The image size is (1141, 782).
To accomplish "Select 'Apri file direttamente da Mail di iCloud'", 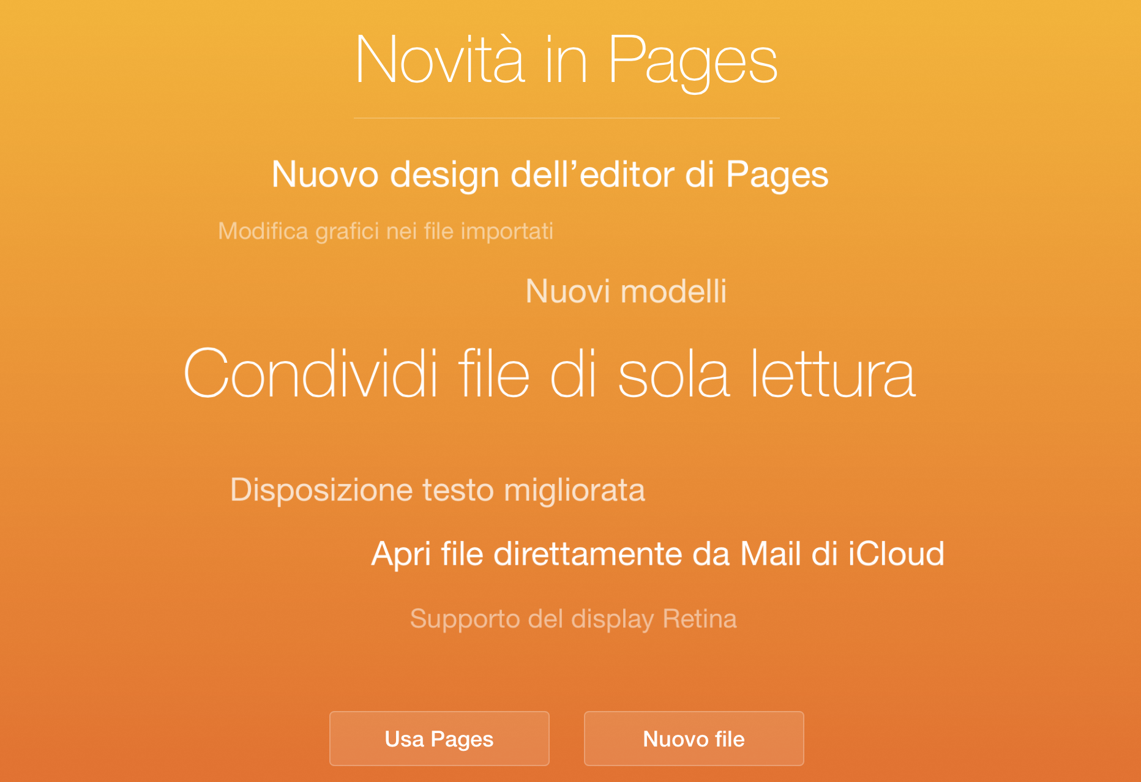I will (657, 554).
